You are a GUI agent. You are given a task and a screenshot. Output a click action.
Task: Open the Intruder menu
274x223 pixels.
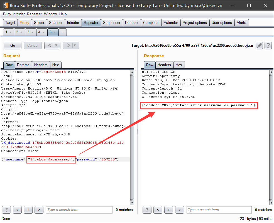tap(19, 14)
